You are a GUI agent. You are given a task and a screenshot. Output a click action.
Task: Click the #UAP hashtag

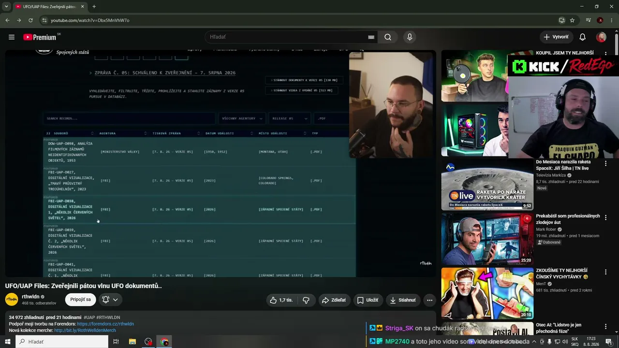pos(89,318)
